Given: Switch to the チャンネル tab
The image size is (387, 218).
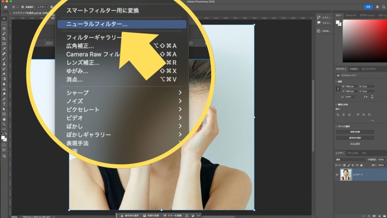Looking at the screenshot, I should (x=353, y=153).
